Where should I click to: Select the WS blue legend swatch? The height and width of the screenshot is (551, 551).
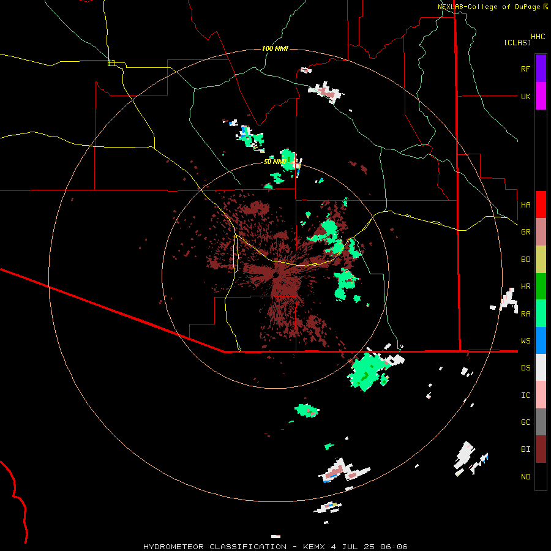(x=541, y=340)
